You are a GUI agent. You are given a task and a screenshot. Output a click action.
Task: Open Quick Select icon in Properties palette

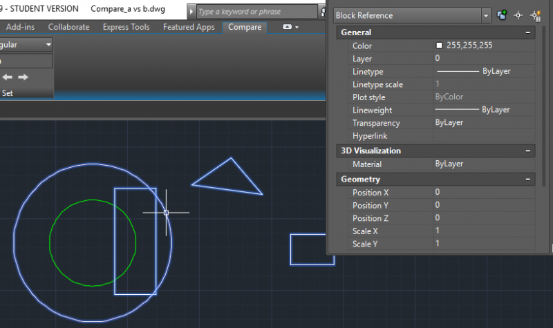534,15
